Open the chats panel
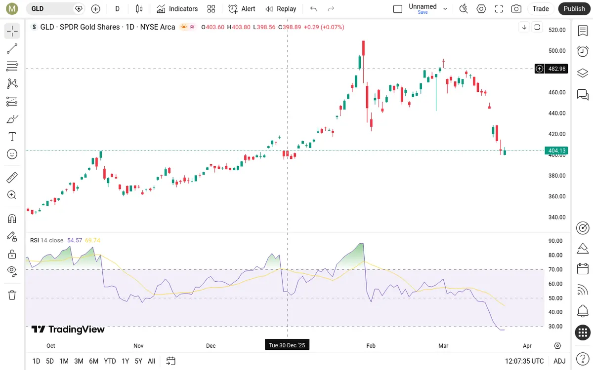 pyautogui.click(x=583, y=94)
